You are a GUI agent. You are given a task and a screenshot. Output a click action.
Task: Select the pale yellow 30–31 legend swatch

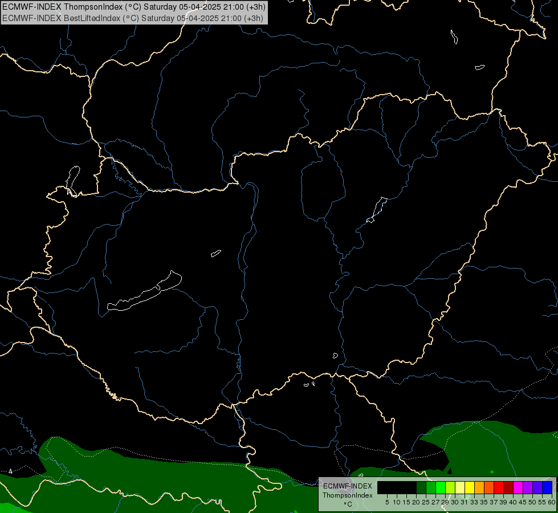pos(460,487)
